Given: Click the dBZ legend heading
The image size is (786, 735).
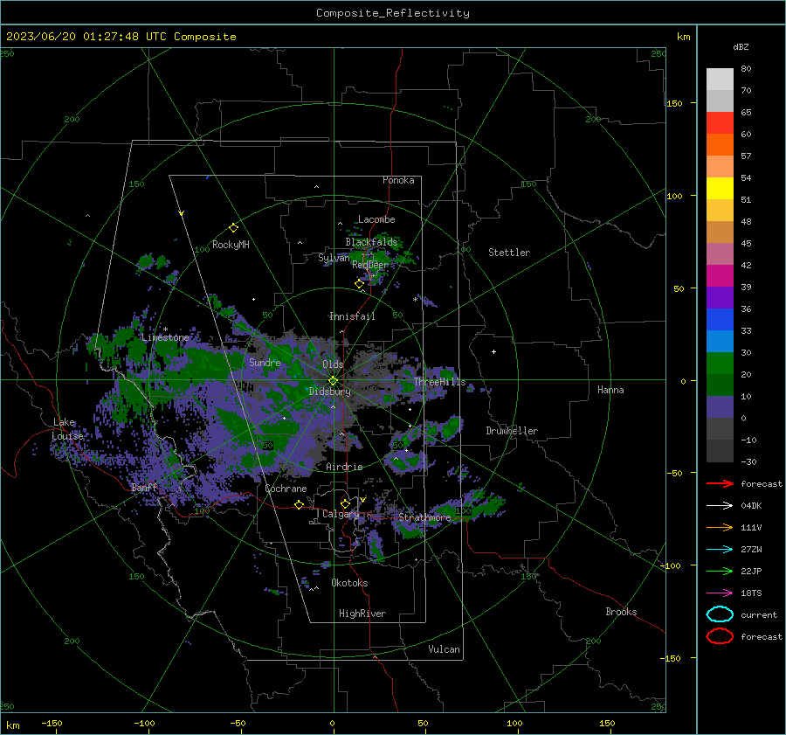Looking at the screenshot, I should pos(741,46).
